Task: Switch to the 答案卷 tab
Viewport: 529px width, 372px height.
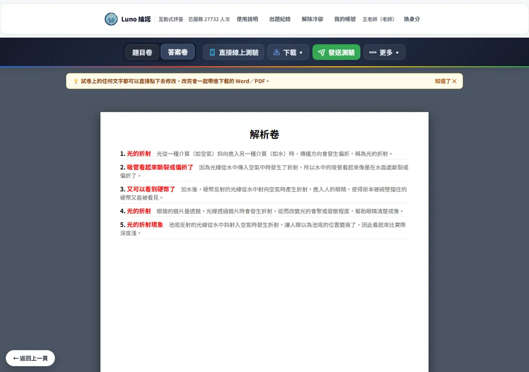Action: tap(178, 52)
